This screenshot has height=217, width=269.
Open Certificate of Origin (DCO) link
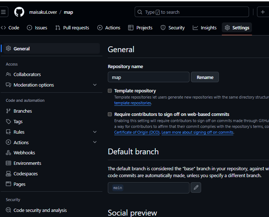click(x=137, y=133)
